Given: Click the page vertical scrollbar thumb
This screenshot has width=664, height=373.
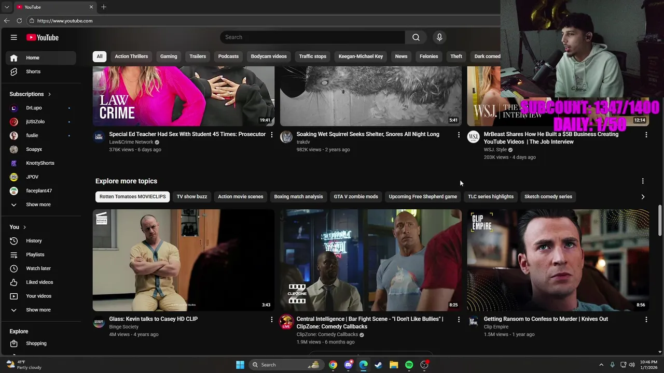Looking at the screenshot, I should 660,220.
